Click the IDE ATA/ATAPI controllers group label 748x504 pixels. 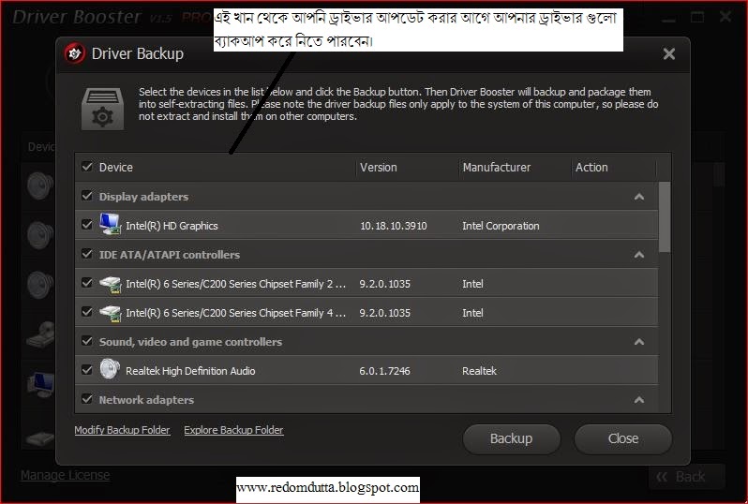point(170,255)
